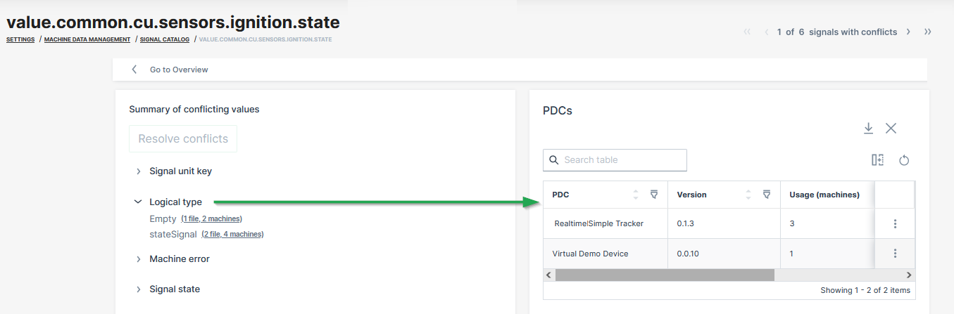Image resolution: width=954 pixels, height=314 pixels.
Task: Expand the Signal state section
Action: pyautogui.click(x=139, y=289)
